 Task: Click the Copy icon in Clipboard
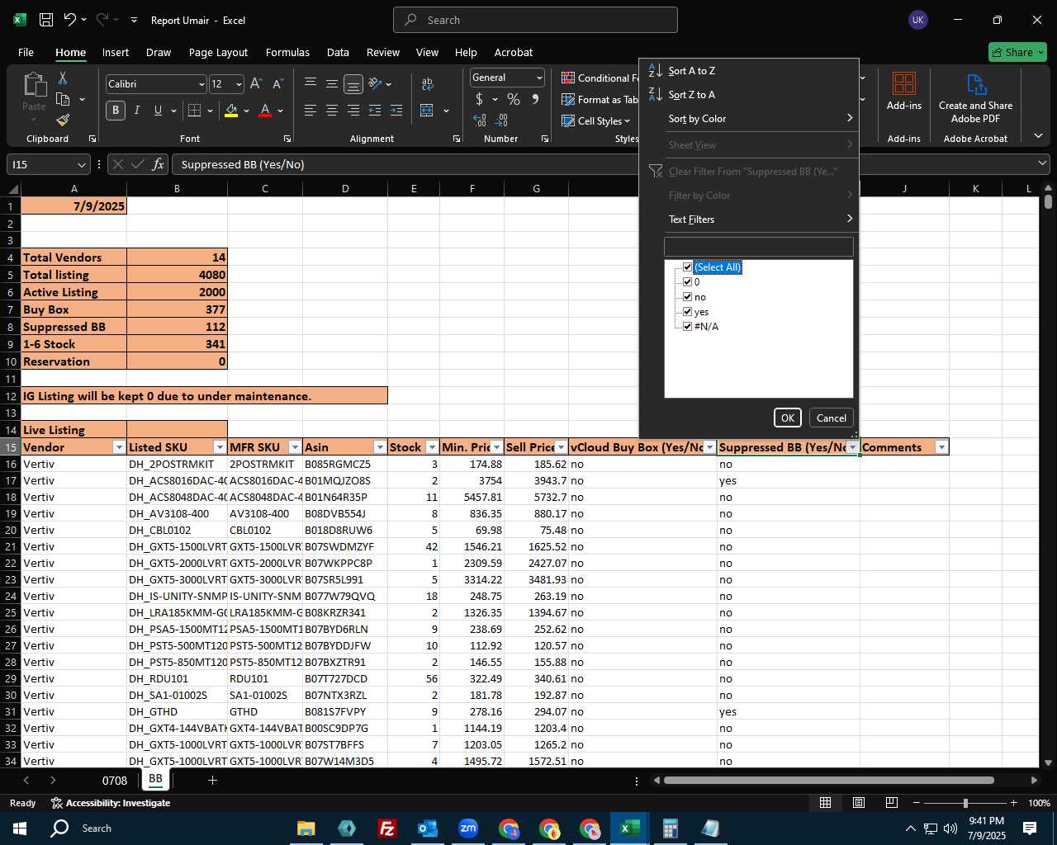pyautogui.click(x=63, y=99)
